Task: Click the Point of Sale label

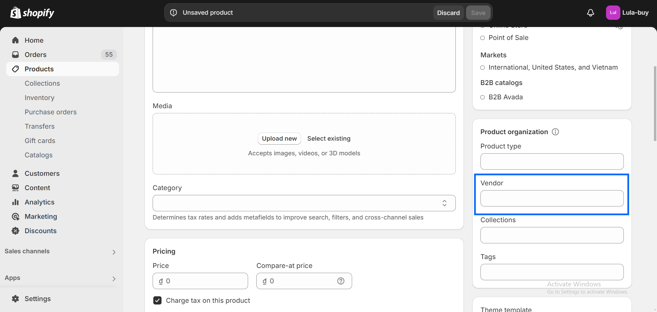Action: point(508,38)
